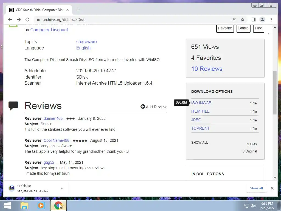The height and width of the screenshot is (211, 281).
Task: Click the Favorite button
Action: tap(225, 28)
